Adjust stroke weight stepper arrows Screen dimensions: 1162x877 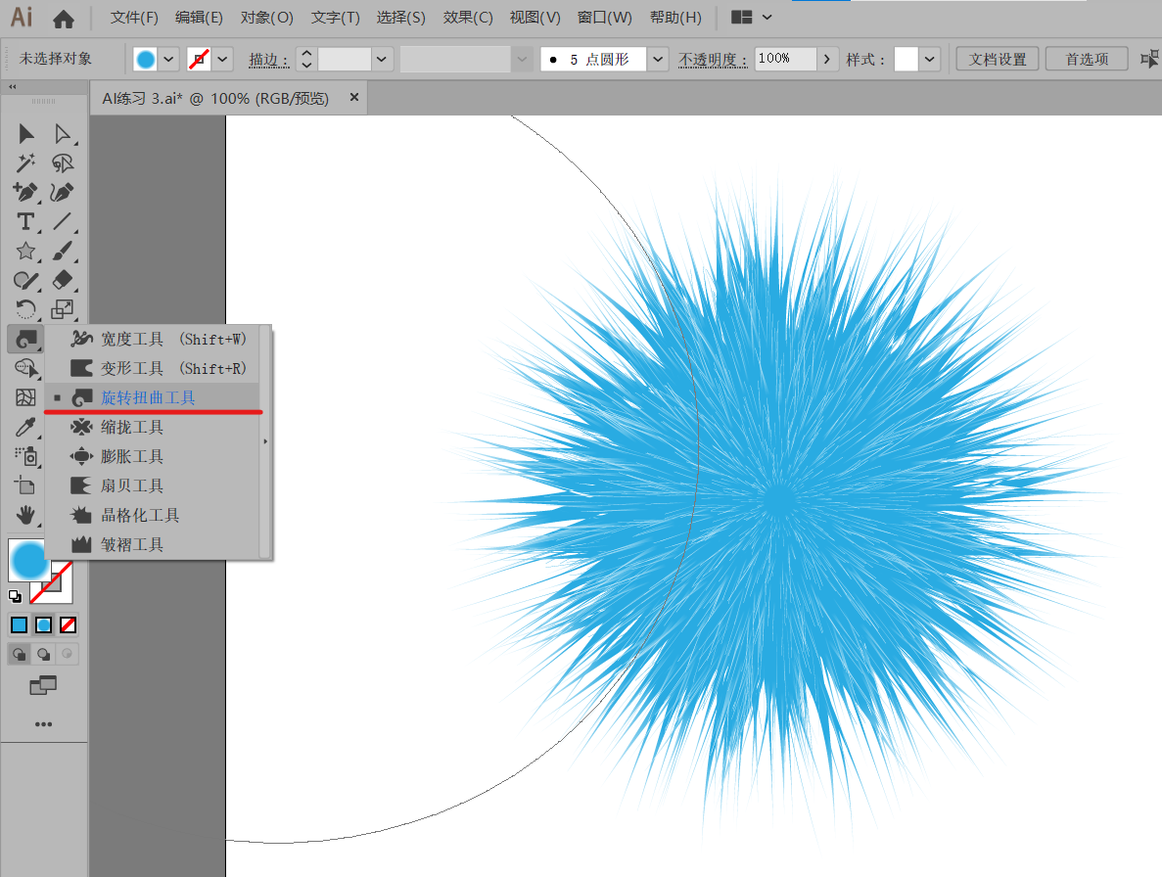point(306,60)
